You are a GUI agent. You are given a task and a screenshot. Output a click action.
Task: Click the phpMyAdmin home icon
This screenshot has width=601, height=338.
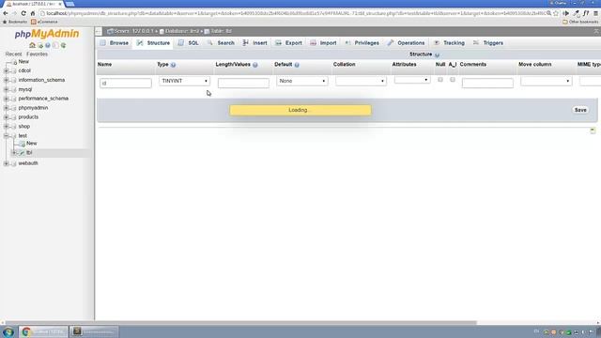point(32,45)
